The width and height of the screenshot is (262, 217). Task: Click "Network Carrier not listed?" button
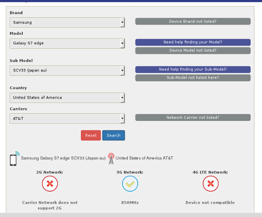click(193, 118)
